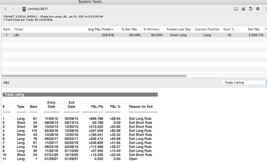Click the atom-shaped optimize icon
This screenshot has width=267, height=163.
point(243,9)
